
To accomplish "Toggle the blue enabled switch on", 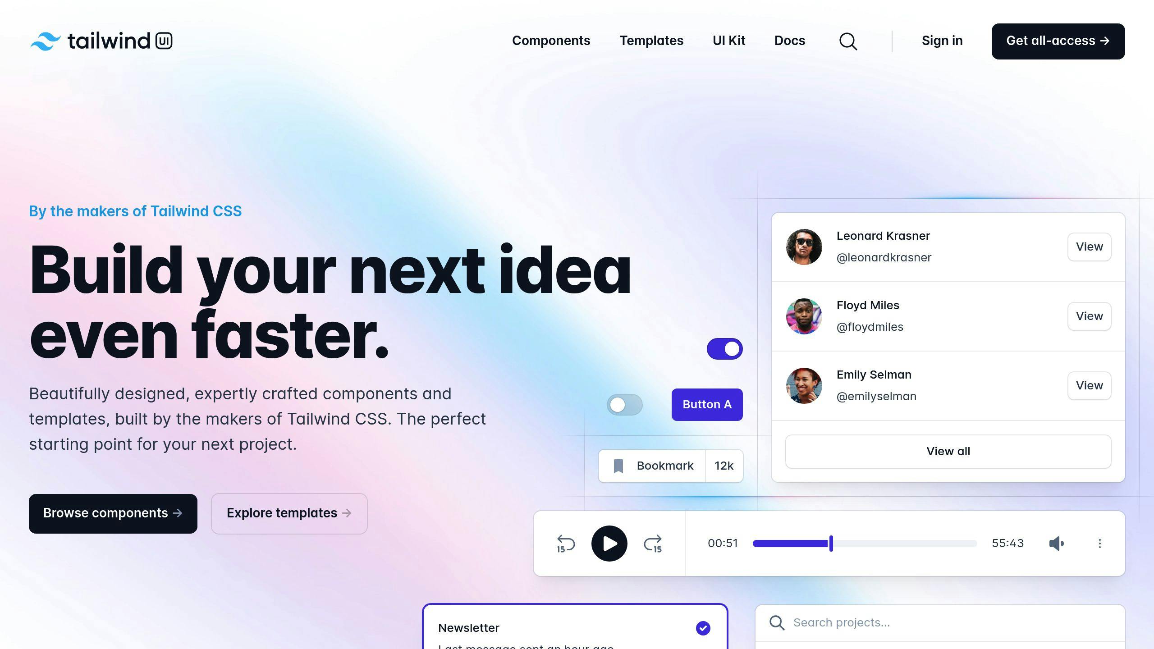I will (x=724, y=349).
